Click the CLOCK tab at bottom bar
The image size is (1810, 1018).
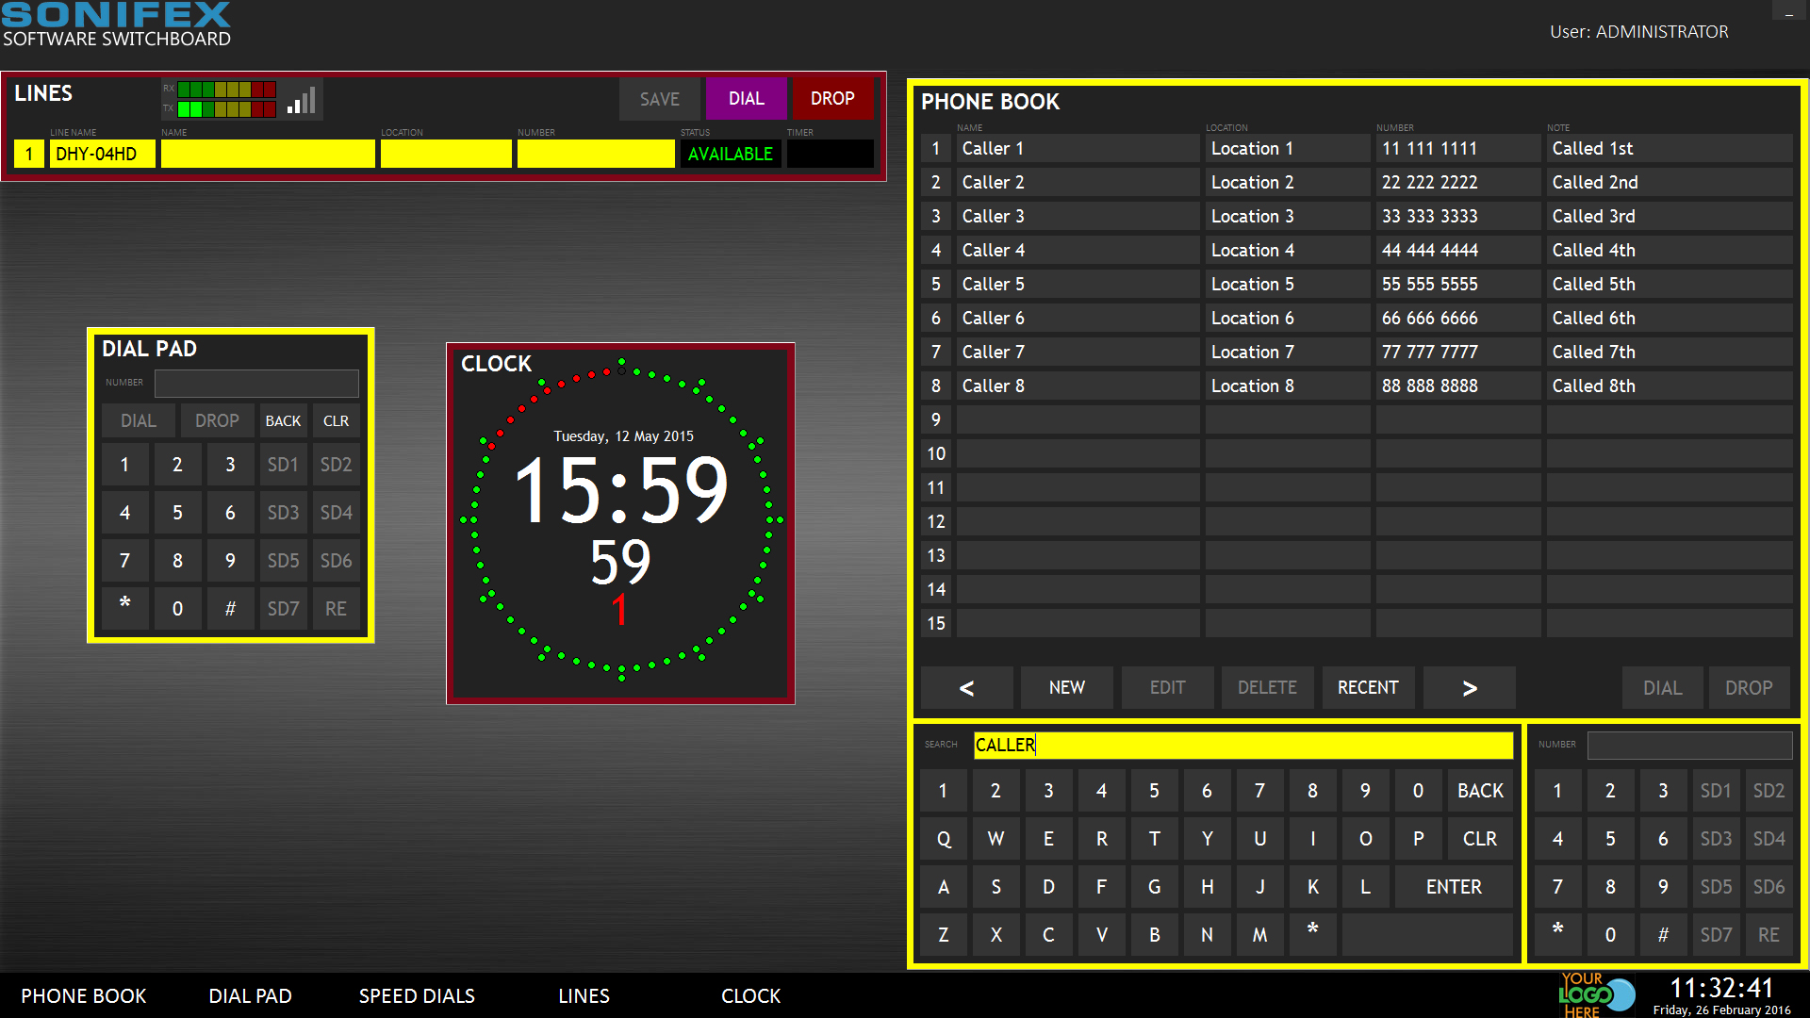[749, 995]
